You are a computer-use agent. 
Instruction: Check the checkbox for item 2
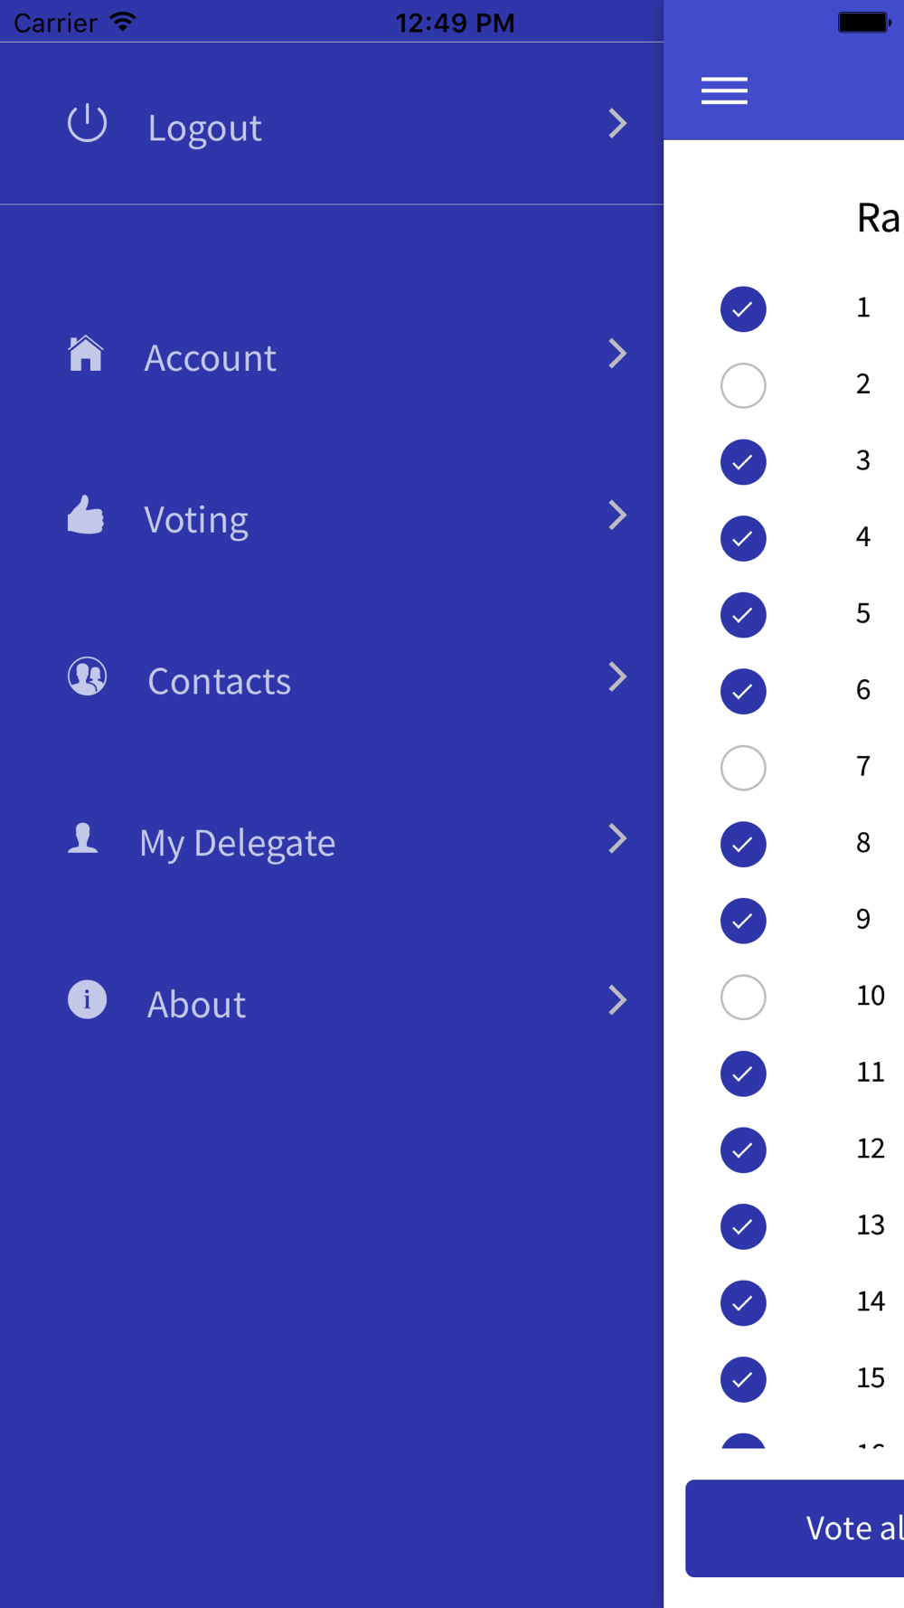coord(743,385)
